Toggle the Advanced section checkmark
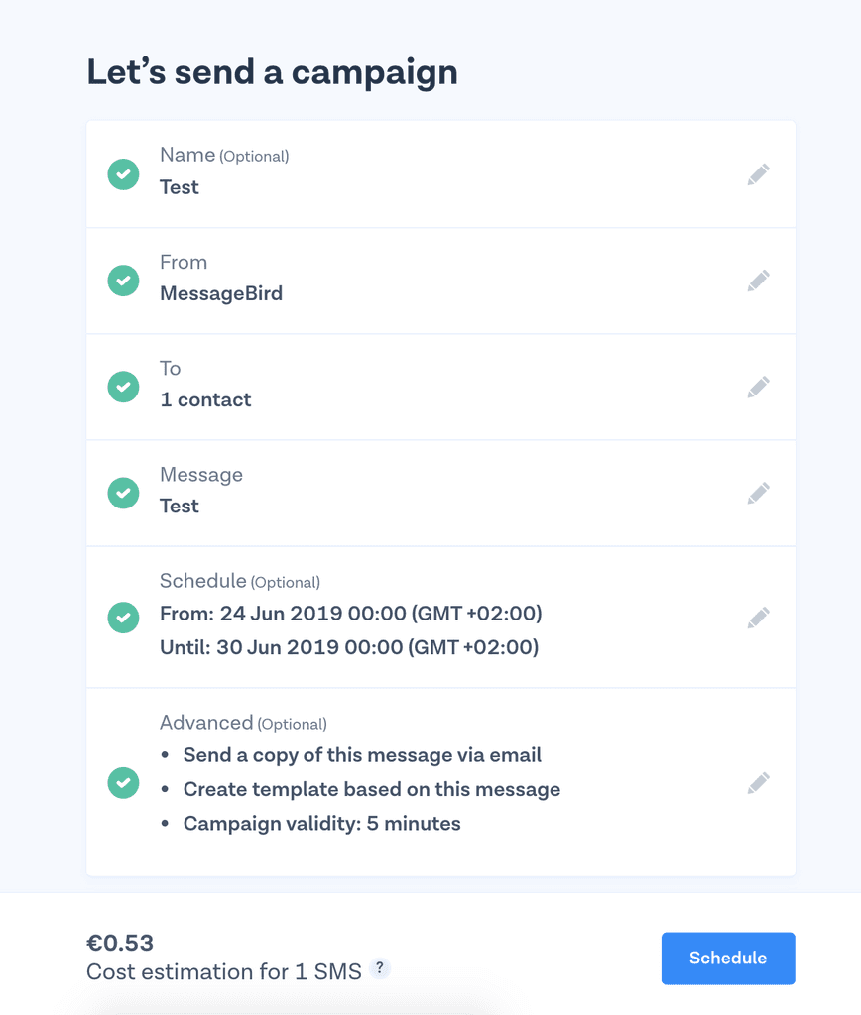 tap(123, 782)
